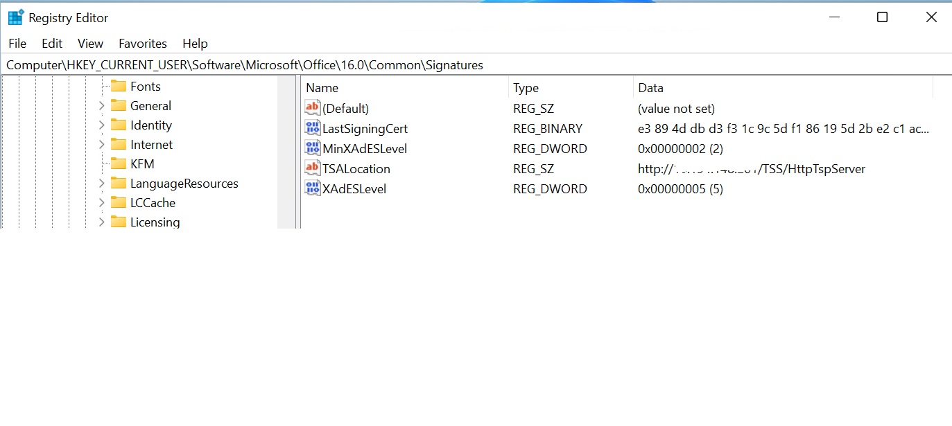The image size is (952, 426).
Task: Click the Fonts folder icon
Action: (119, 86)
